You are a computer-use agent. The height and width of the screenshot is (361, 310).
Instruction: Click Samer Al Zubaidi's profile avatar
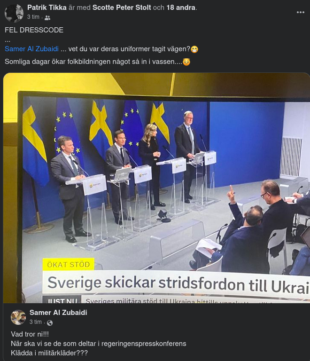pos(18,317)
